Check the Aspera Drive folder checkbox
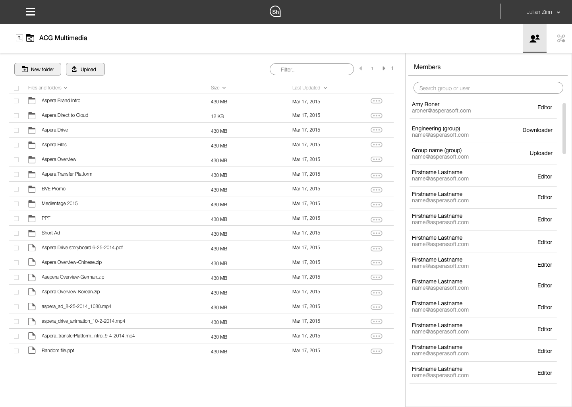 click(16, 130)
